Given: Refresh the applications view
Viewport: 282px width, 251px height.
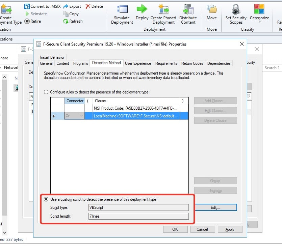Looking at the screenshot, I should [73, 21].
